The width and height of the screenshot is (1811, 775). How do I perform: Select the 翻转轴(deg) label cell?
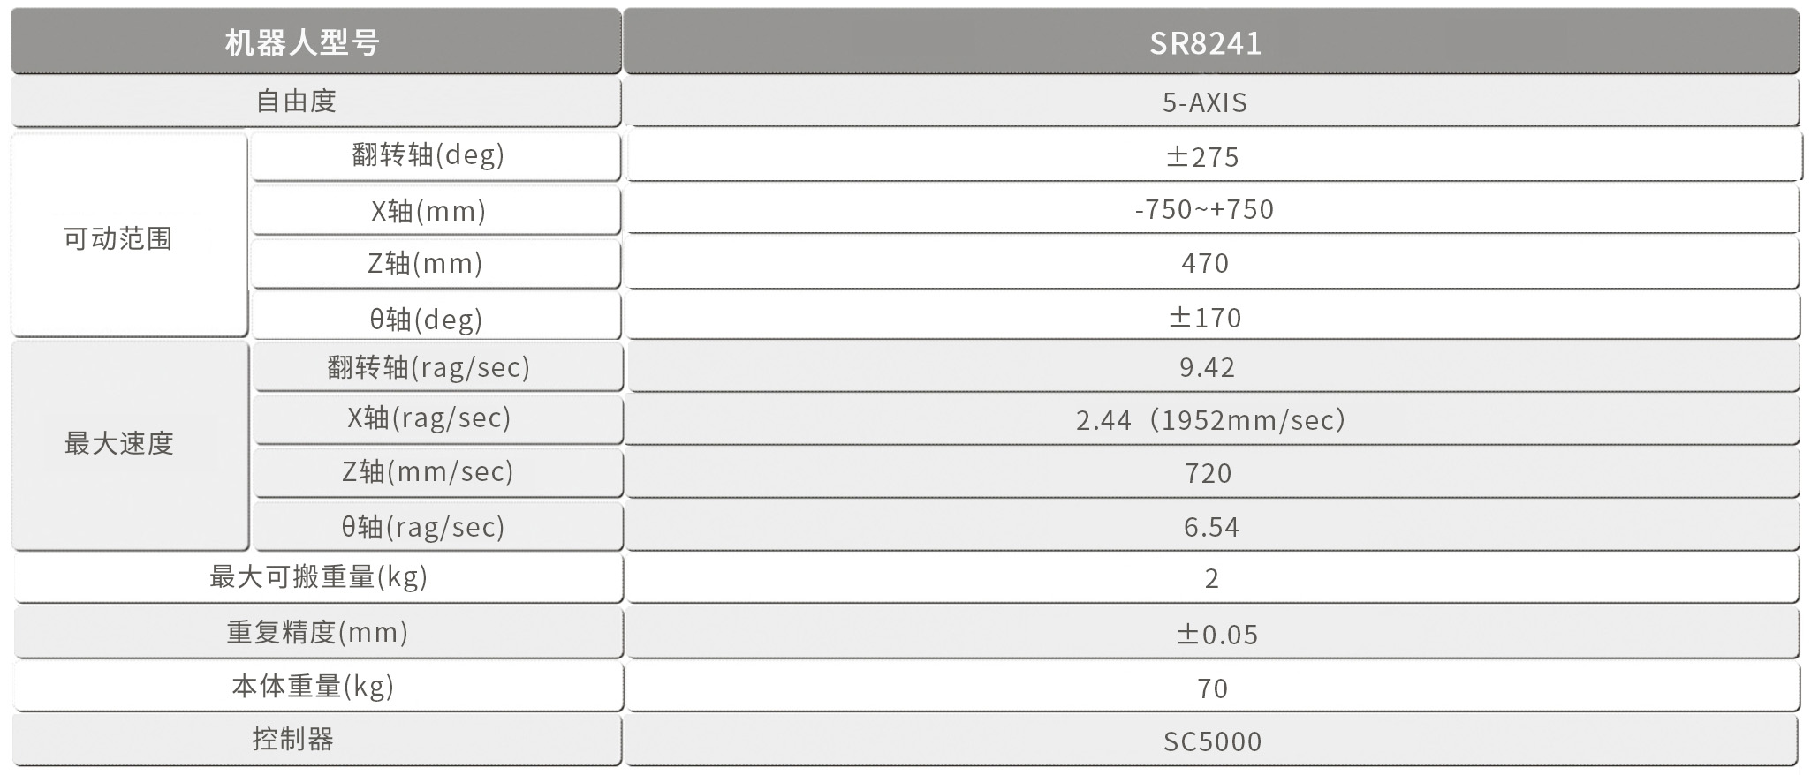(x=428, y=155)
